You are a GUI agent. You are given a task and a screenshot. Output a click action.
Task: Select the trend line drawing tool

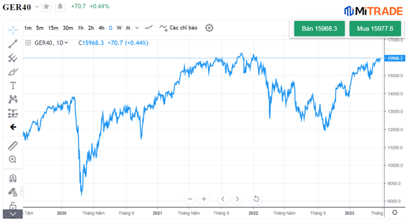[x=13, y=43]
